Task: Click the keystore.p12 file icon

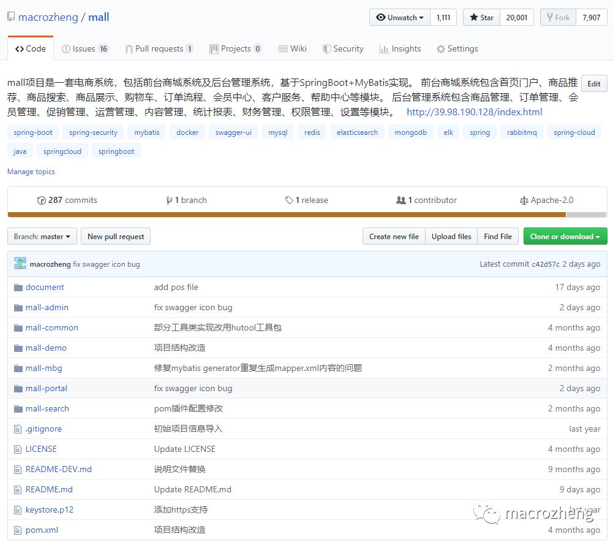Action: pyautogui.click(x=18, y=510)
